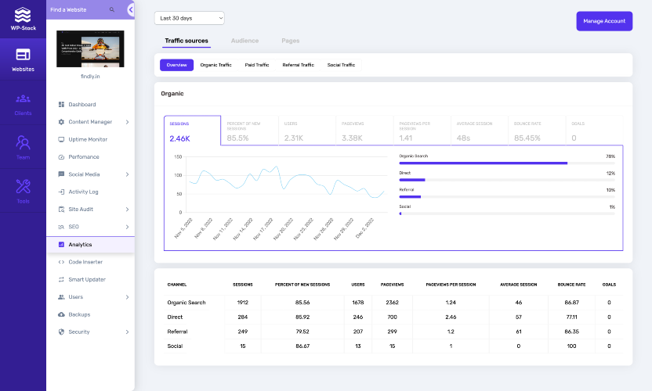This screenshot has height=391, width=652.
Task: Select the Users metric card
Action: coord(307,131)
